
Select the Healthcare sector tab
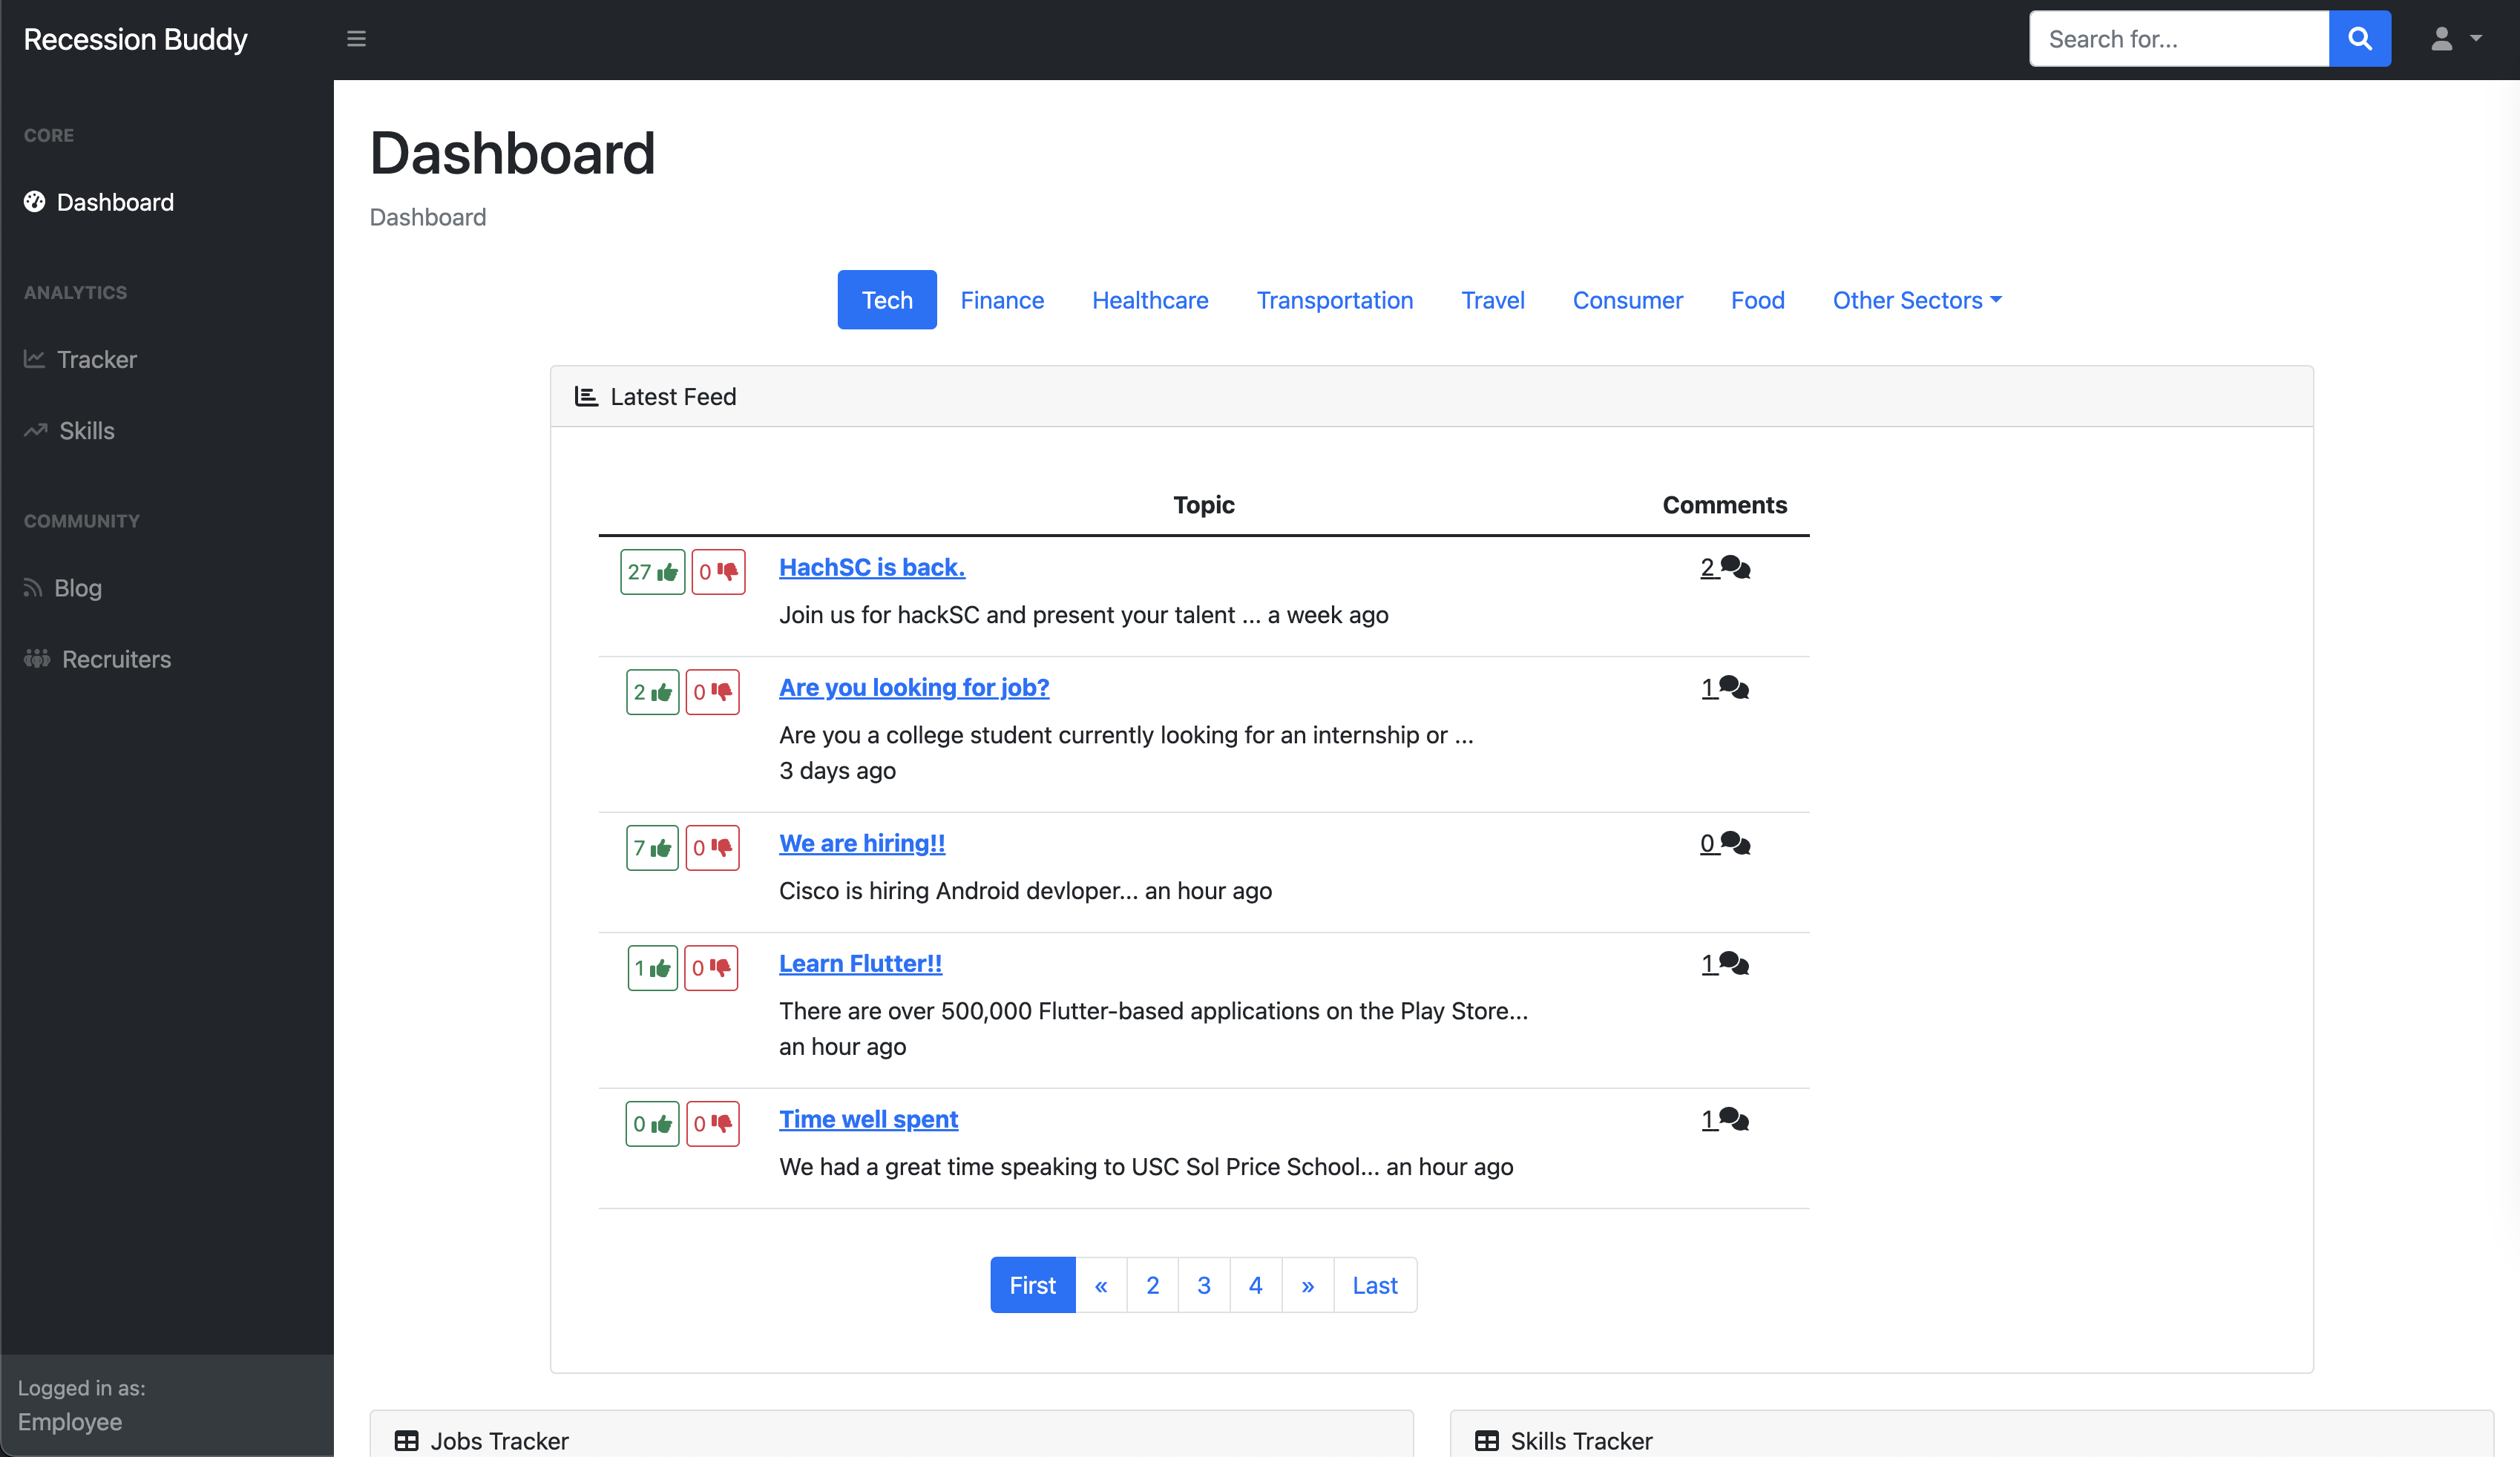click(x=1150, y=300)
